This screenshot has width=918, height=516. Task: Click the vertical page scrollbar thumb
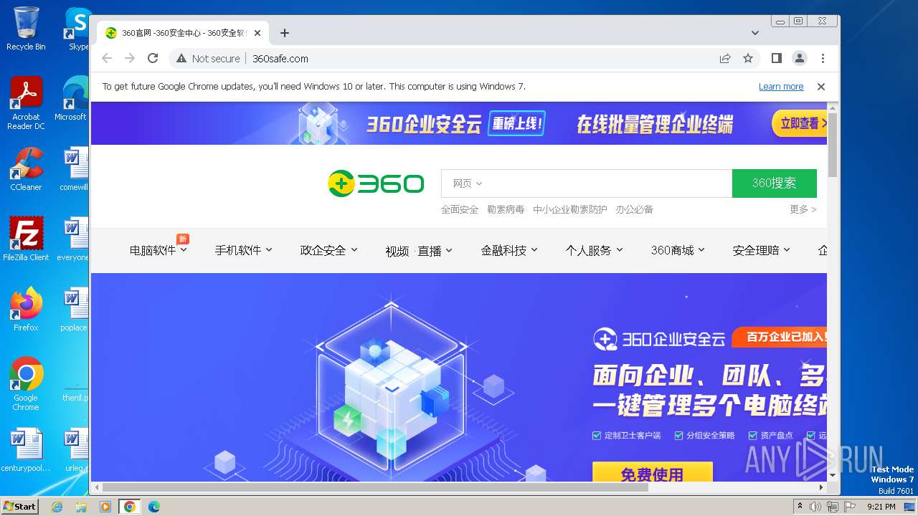833,145
